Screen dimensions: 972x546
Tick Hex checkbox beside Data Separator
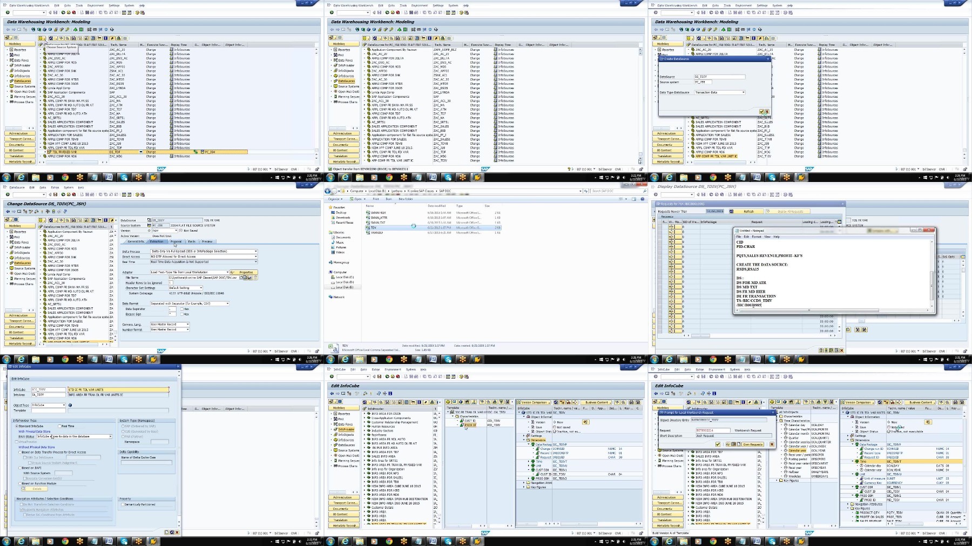click(x=182, y=309)
